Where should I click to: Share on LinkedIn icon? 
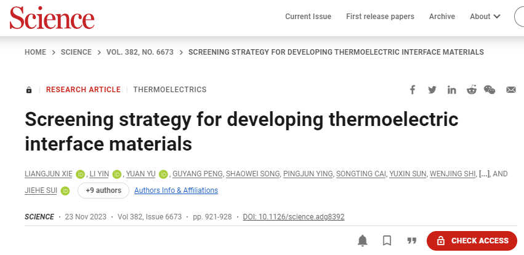[452, 90]
